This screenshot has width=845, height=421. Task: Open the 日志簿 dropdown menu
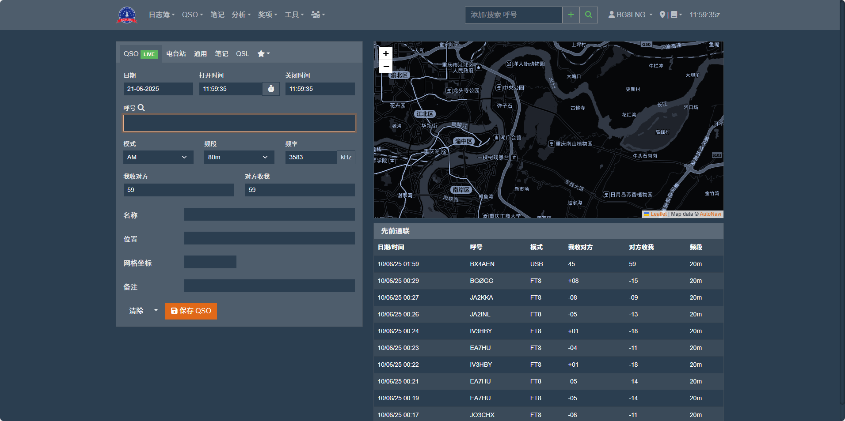[x=161, y=15]
